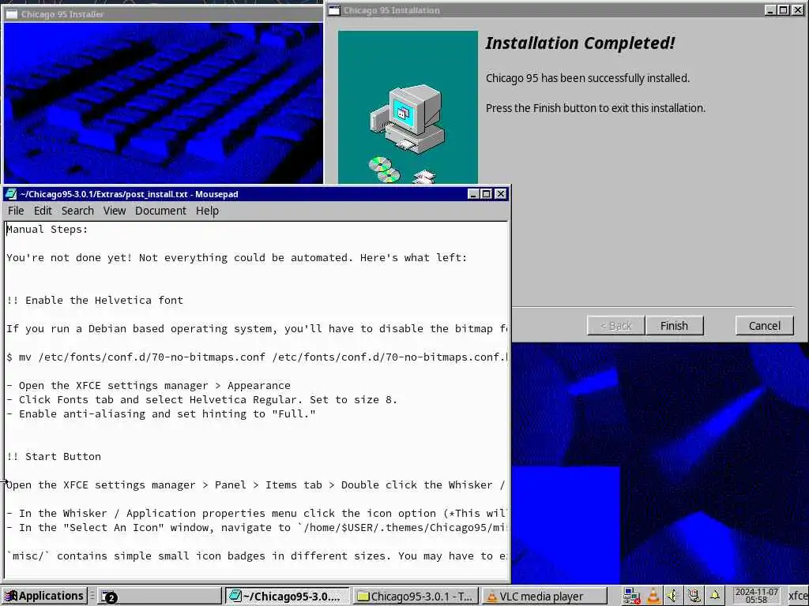Open the Applications start menu
This screenshot has height=606, width=809.
pyautogui.click(x=44, y=596)
